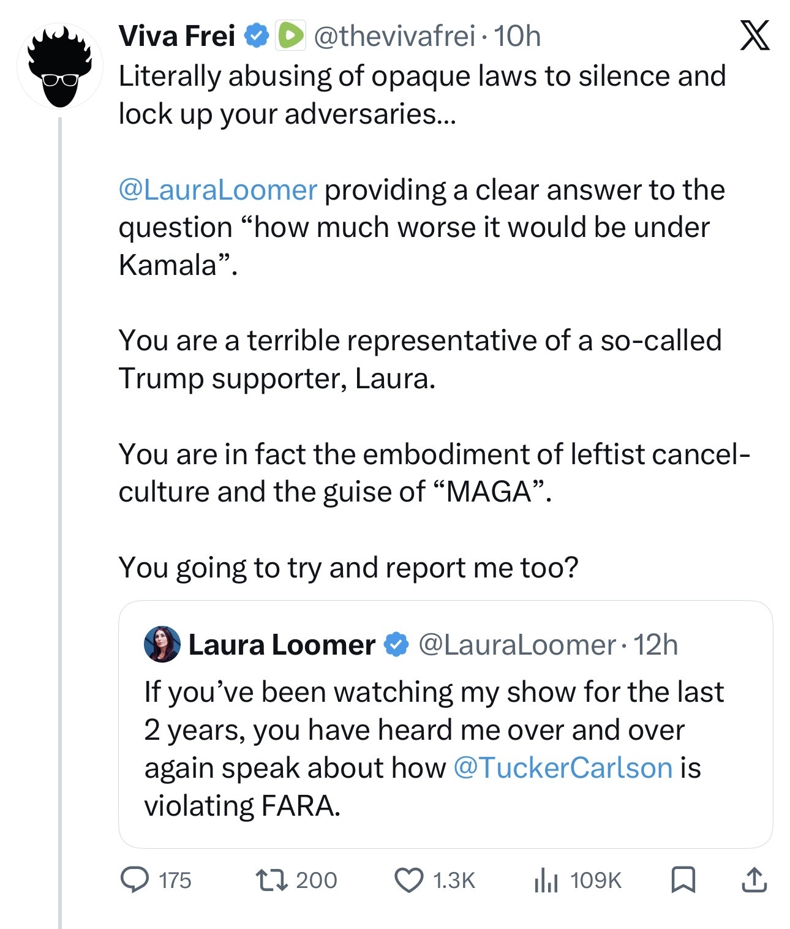This screenshot has width=790, height=929.
Task: Open Laura Loomer's small profile photo
Action: (162, 644)
